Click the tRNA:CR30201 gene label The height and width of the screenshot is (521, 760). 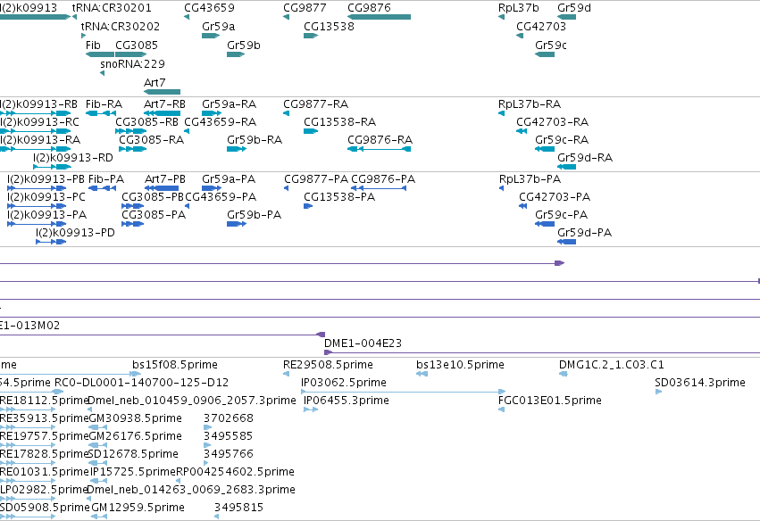112,8
